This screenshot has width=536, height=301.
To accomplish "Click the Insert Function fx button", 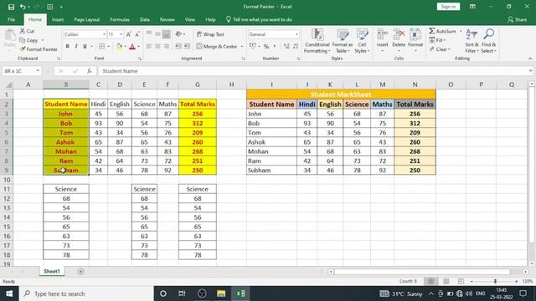I will 90,71.
